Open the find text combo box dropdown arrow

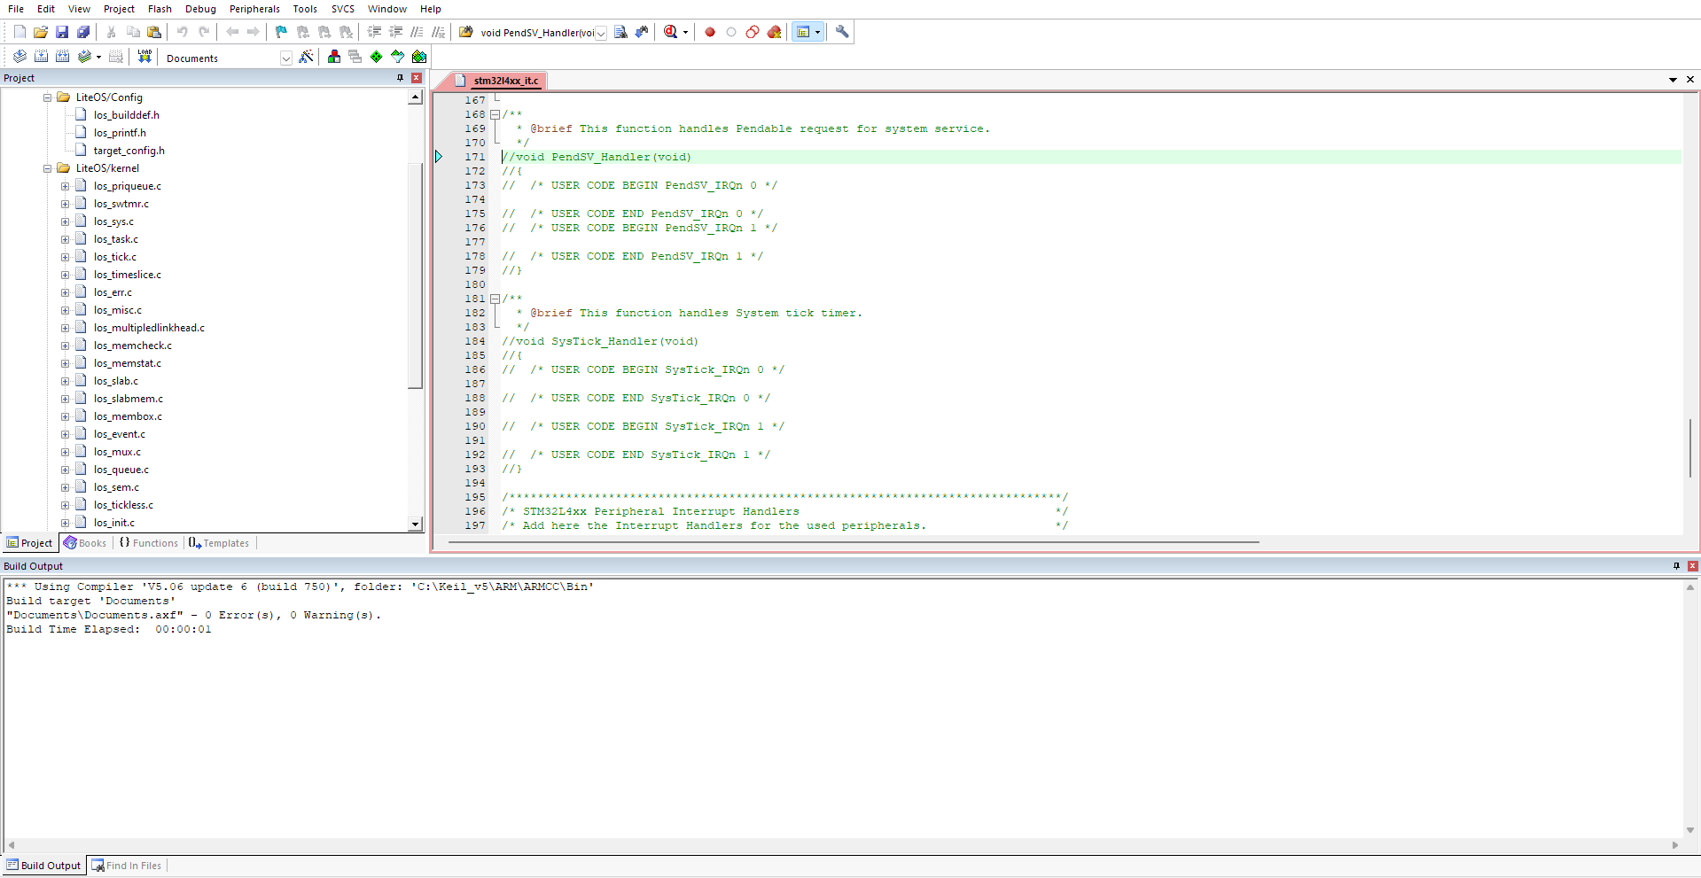click(601, 33)
